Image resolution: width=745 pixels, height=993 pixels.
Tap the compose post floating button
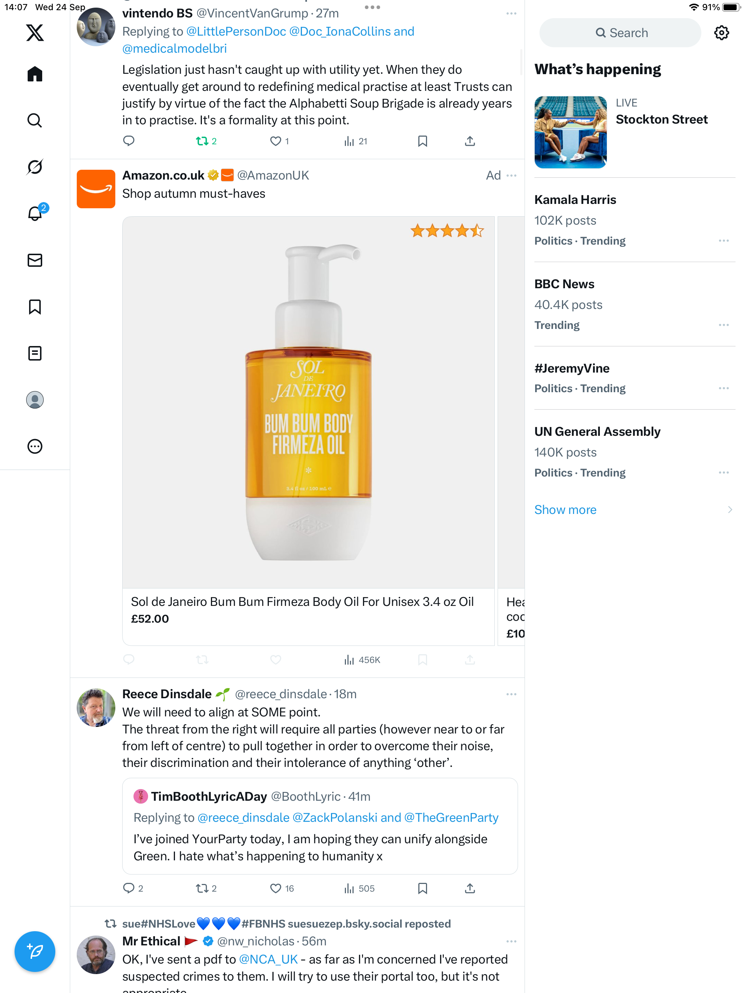35,951
